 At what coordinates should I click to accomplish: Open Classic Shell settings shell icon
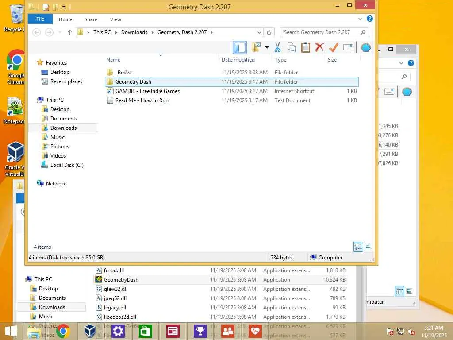coord(365,47)
